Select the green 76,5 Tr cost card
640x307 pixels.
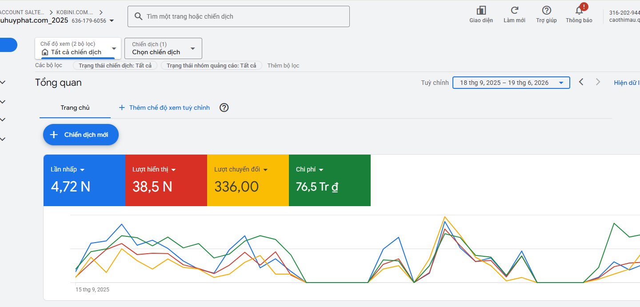[330, 180]
